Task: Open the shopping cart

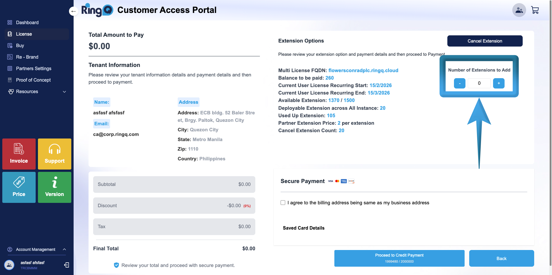Action: [x=535, y=10]
